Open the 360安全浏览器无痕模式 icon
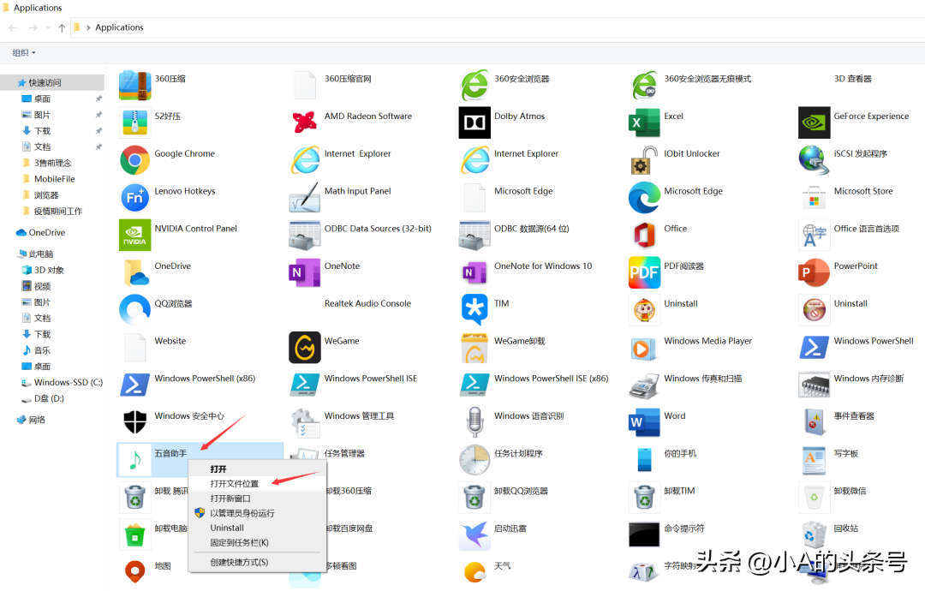The height and width of the screenshot is (591, 925). coord(644,86)
